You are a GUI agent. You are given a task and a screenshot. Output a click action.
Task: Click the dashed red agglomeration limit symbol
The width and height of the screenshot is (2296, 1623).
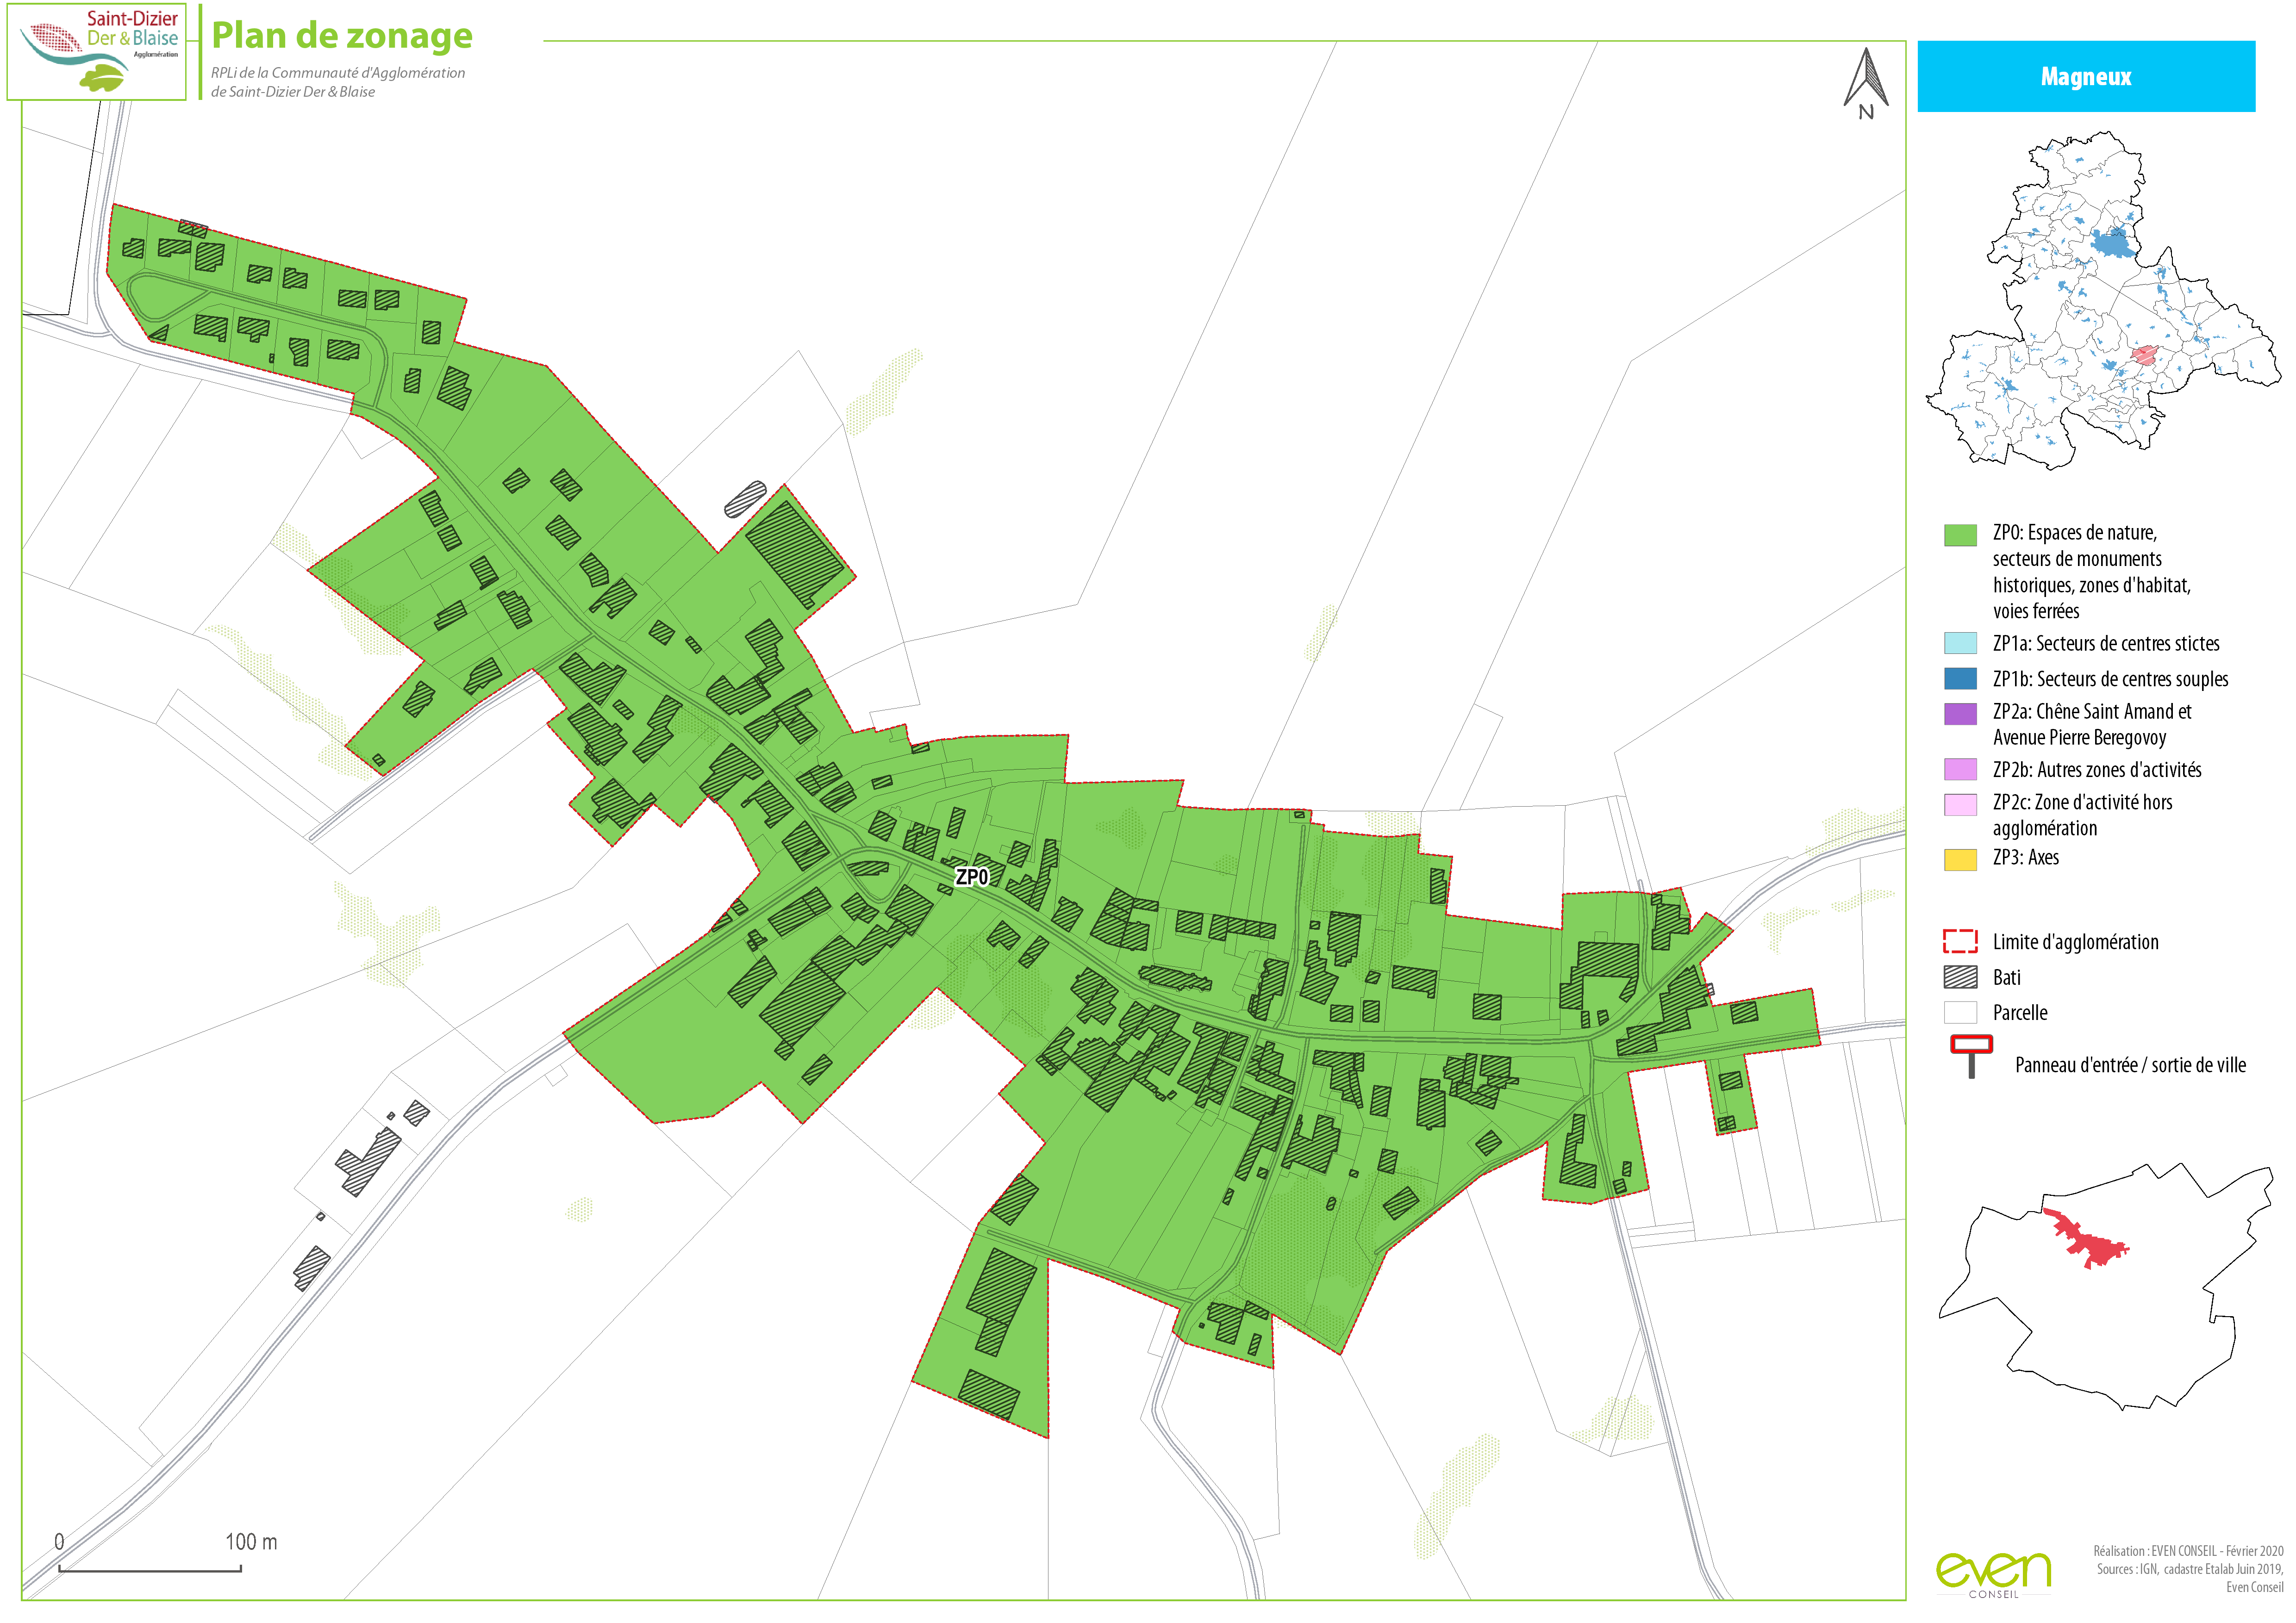coord(1960,941)
